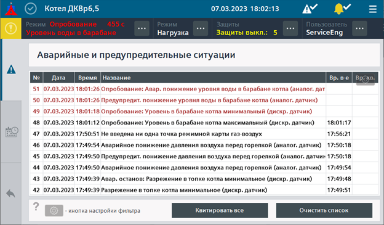This screenshot has width=384, height=225.
Task: Click the Очистить список button
Action: (x=324, y=210)
